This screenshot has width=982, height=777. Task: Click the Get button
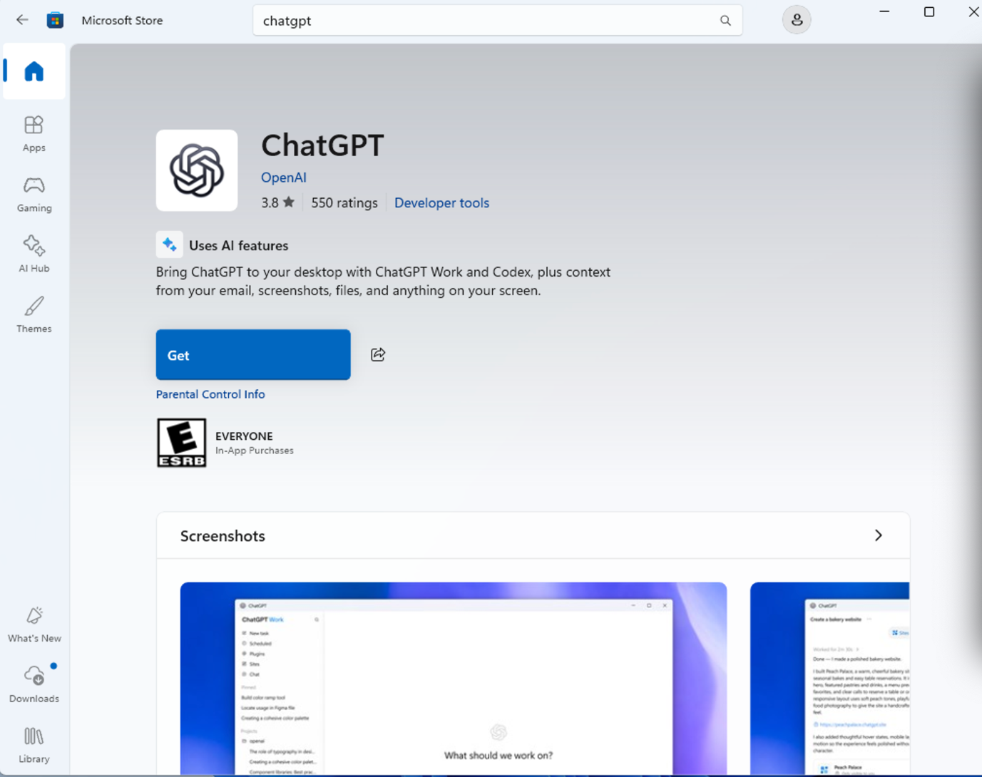coord(253,354)
